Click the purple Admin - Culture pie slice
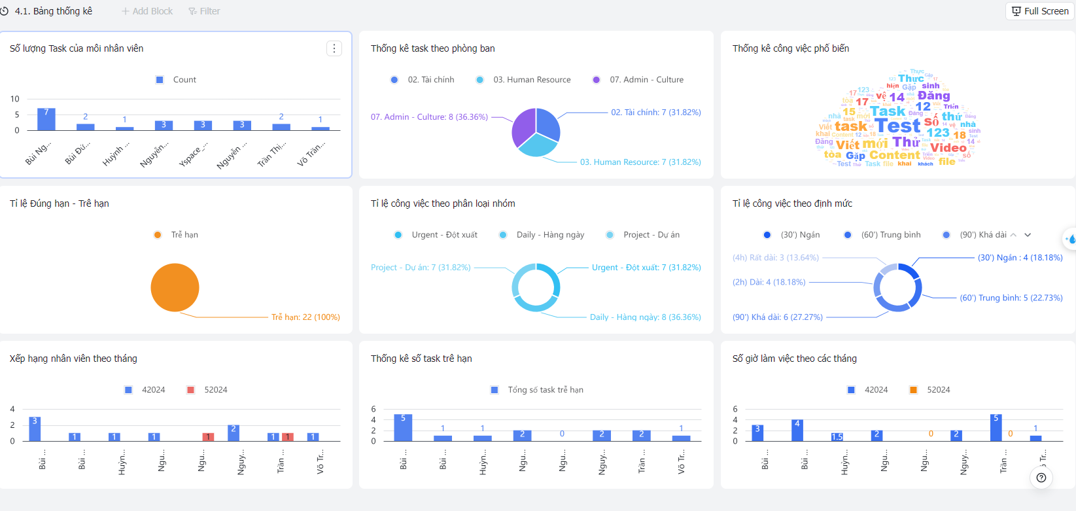Viewport: 1076px width, 511px height. [x=523, y=127]
